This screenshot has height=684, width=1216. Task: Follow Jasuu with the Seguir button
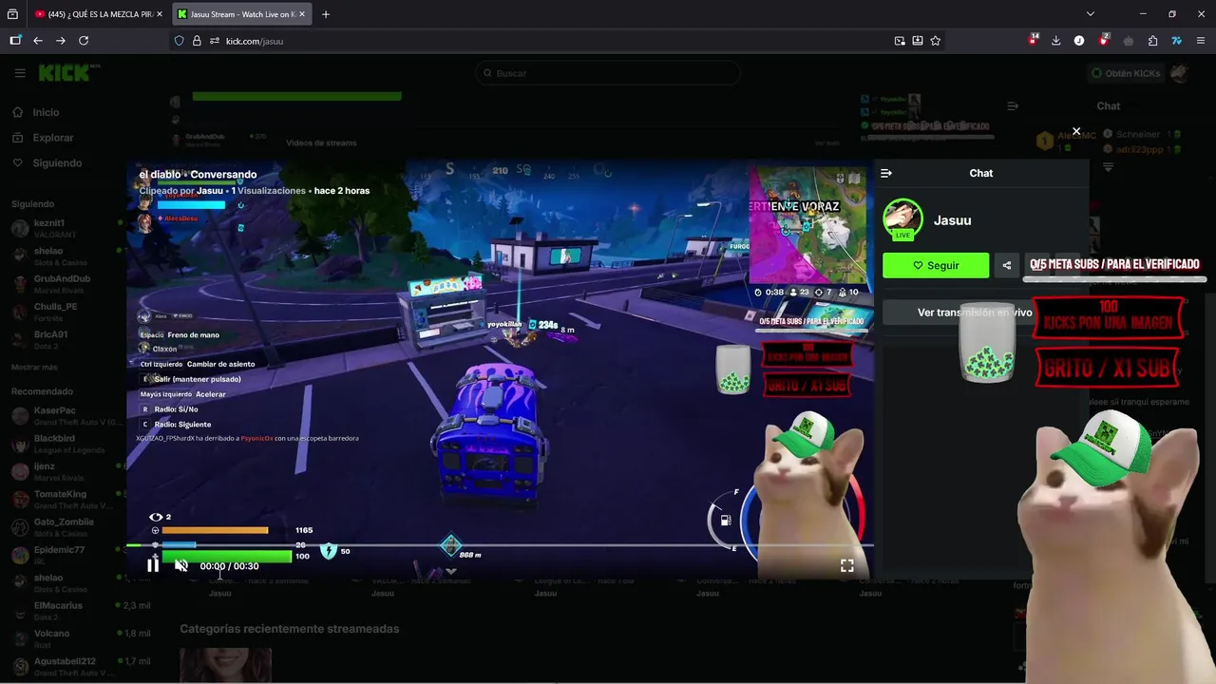click(936, 265)
